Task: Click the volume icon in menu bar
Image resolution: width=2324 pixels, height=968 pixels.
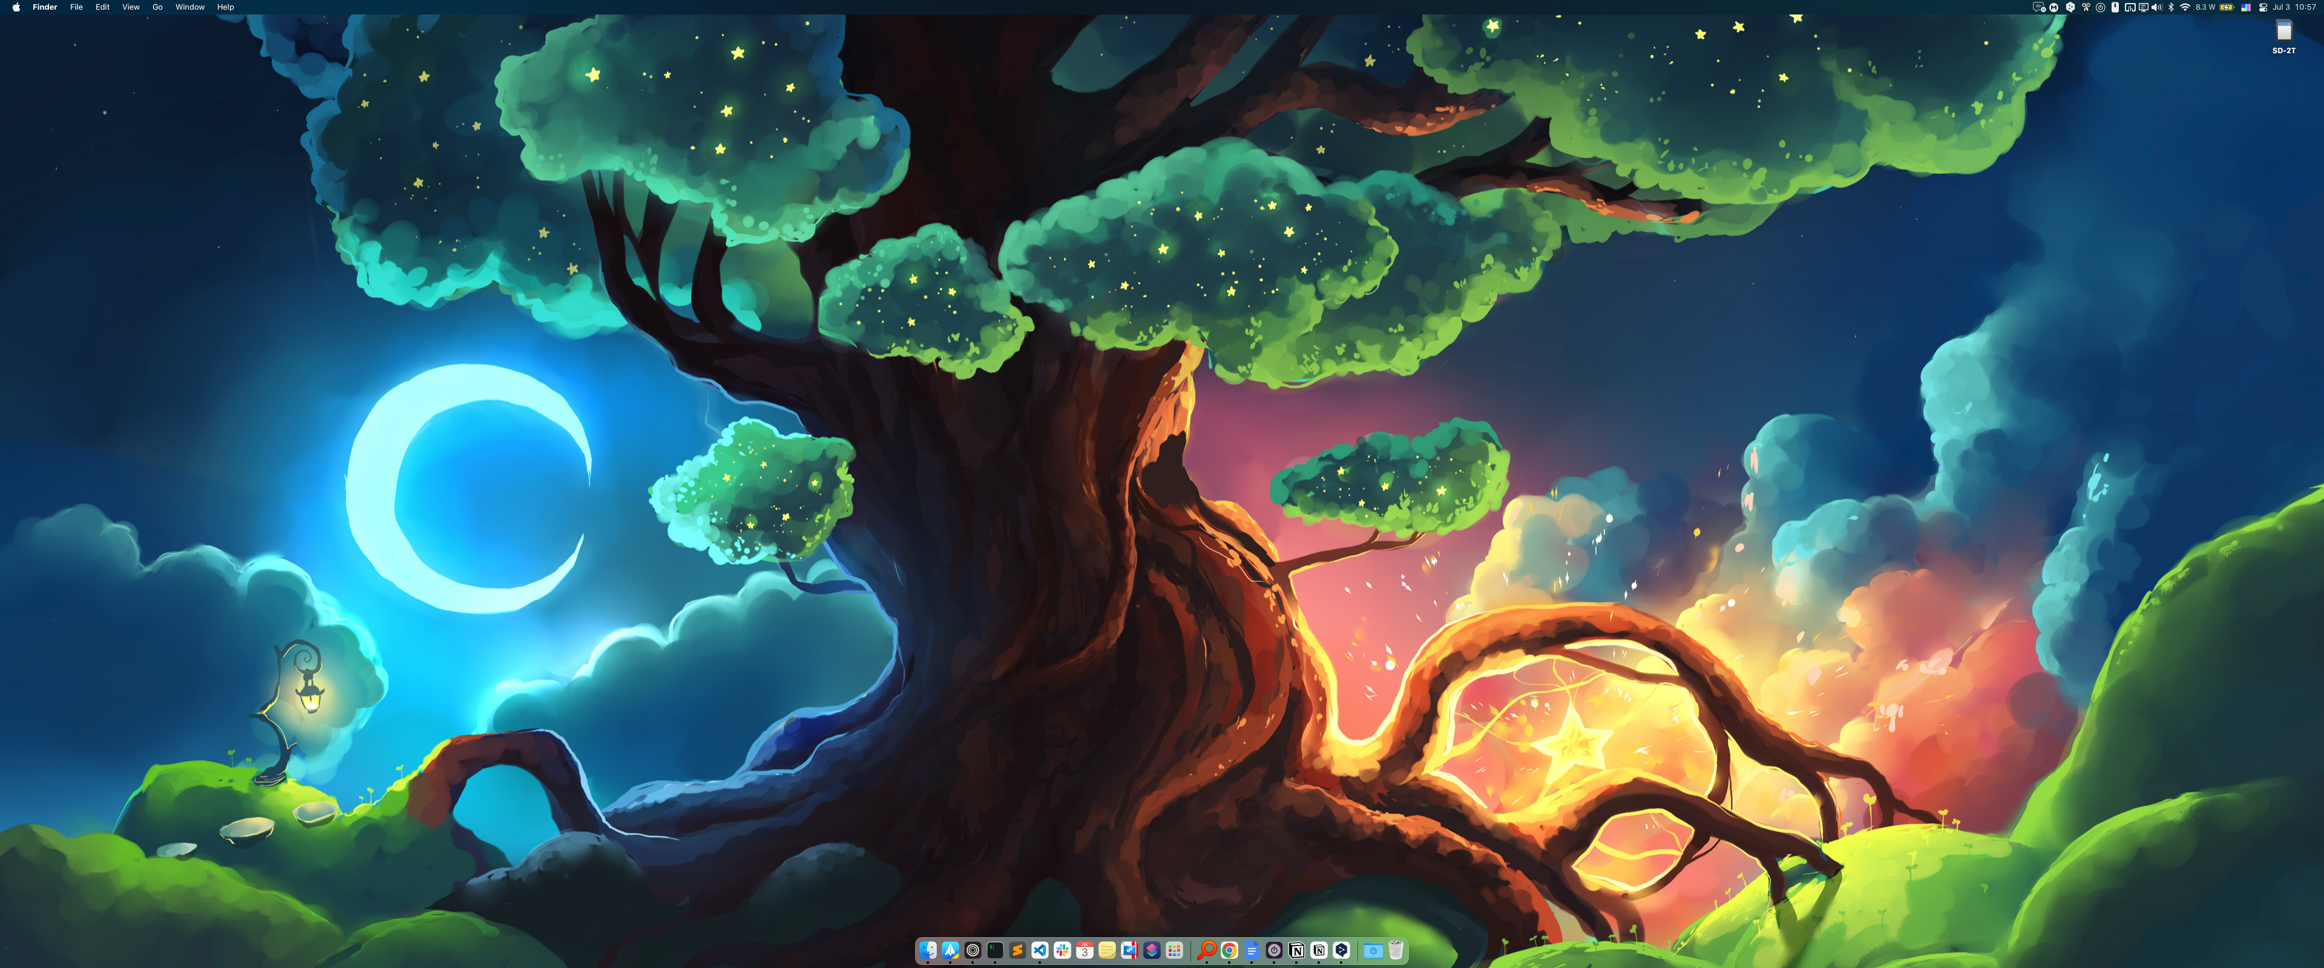Action: coord(2156,7)
